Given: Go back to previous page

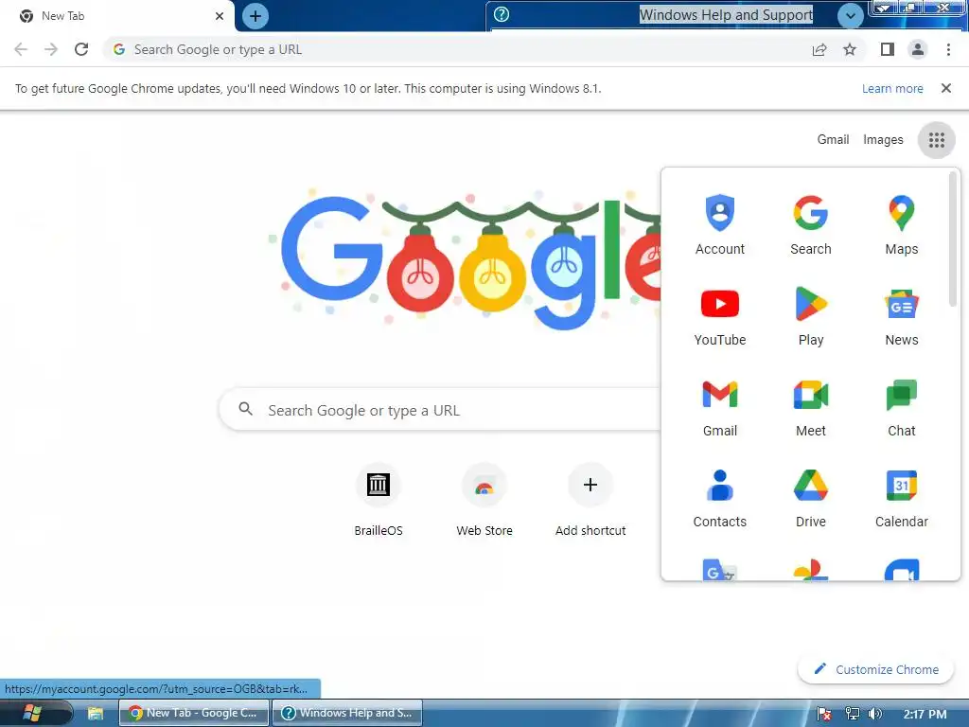Looking at the screenshot, I should pyautogui.click(x=21, y=49).
